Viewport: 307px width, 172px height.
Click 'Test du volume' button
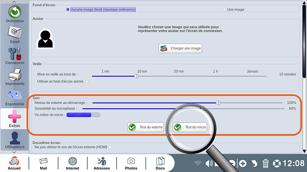click(145, 127)
